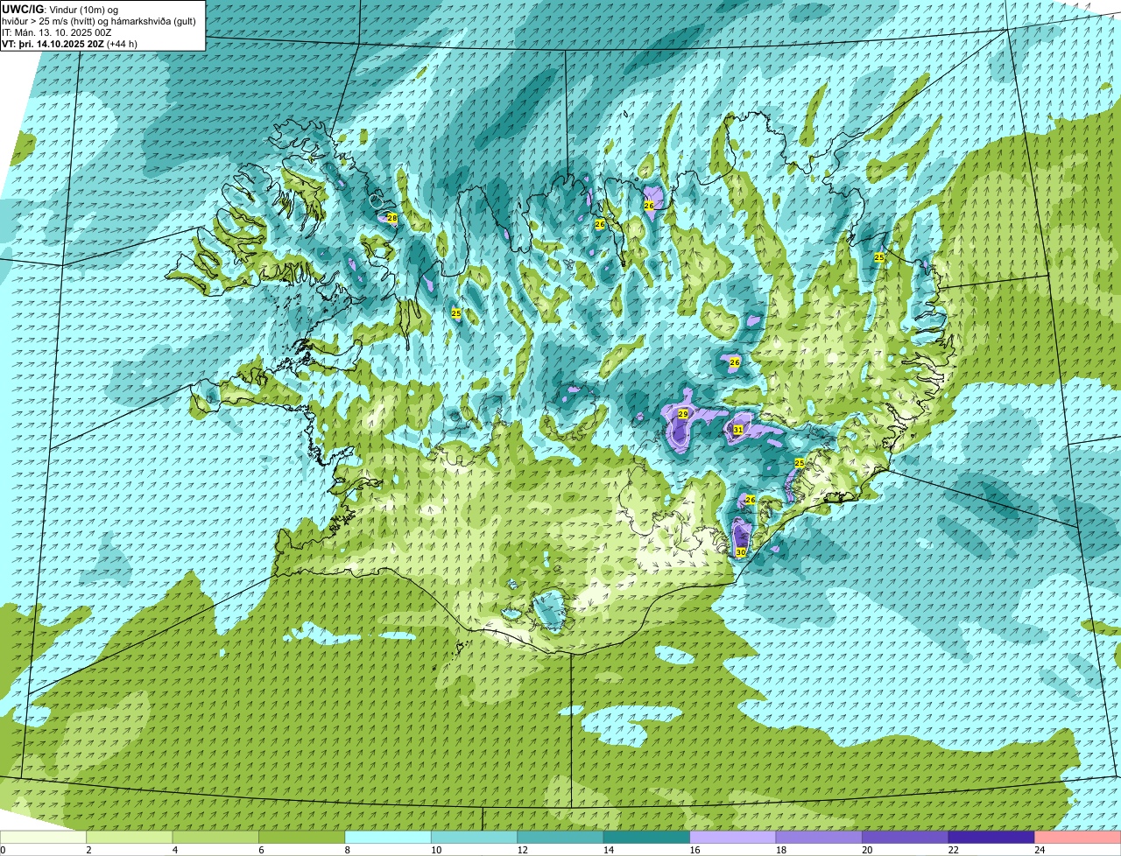
Task: Click the legend scale tick label "22"
Action: point(953,849)
